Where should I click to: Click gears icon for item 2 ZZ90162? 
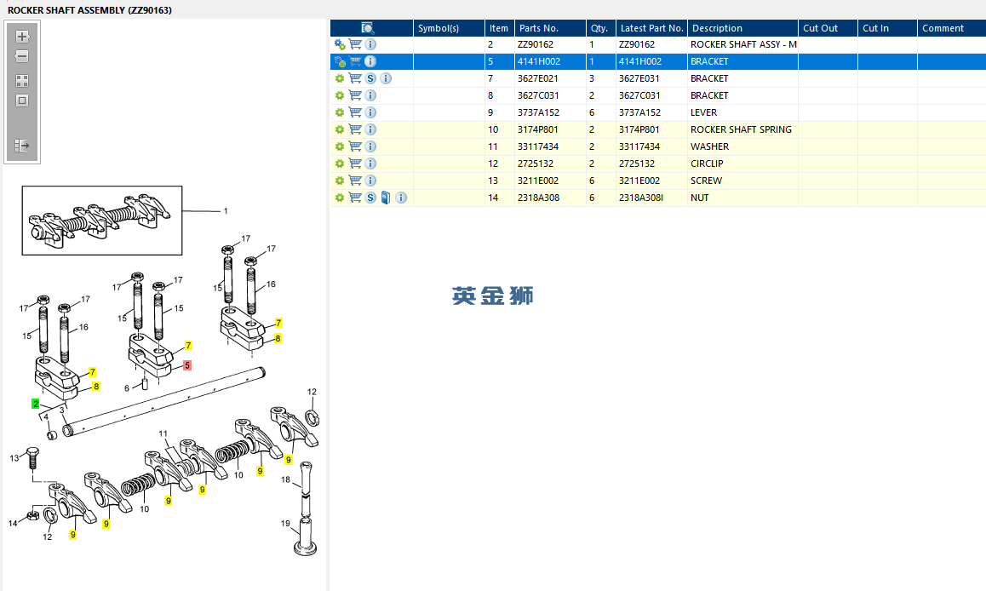pyautogui.click(x=340, y=44)
